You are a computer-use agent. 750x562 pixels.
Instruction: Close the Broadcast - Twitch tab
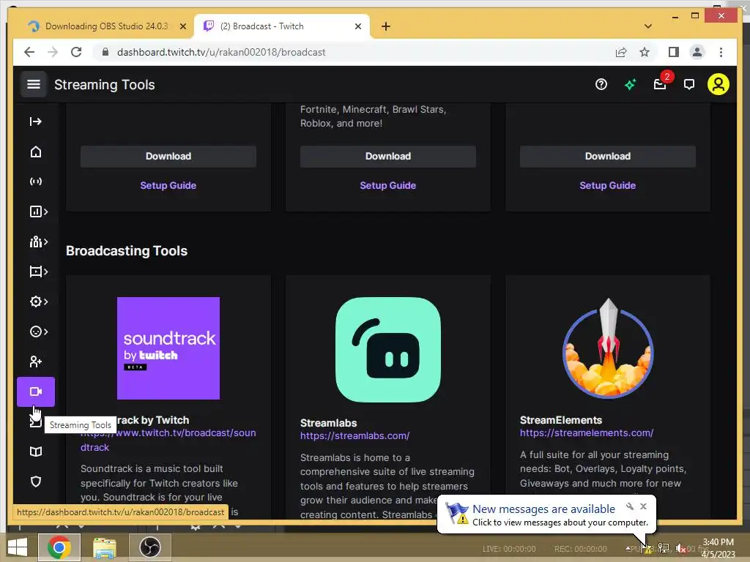point(357,26)
